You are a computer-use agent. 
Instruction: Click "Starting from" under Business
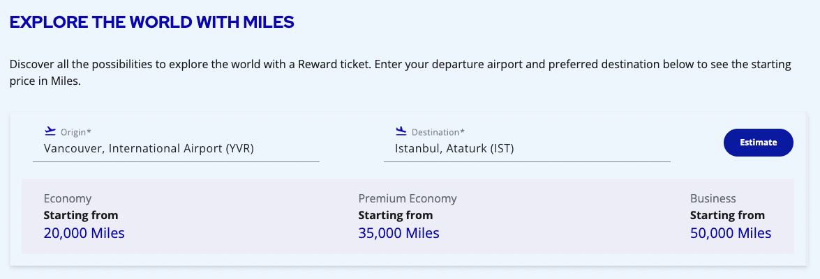point(727,215)
